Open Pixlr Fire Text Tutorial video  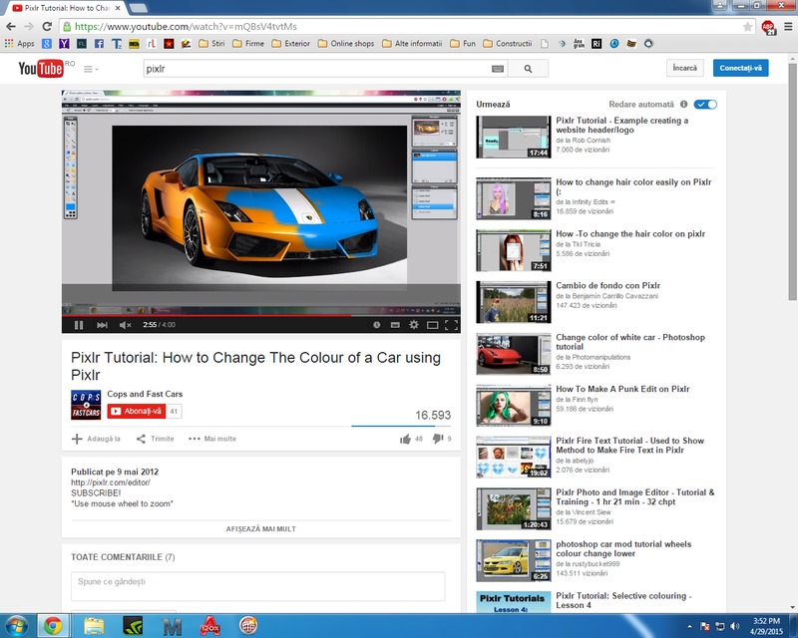click(630, 446)
